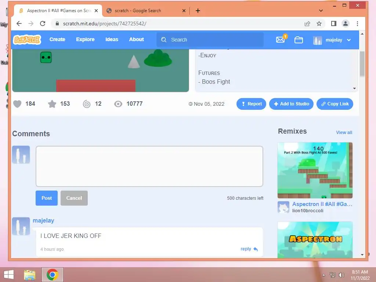Click the Add to Studio button

click(x=291, y=104)
